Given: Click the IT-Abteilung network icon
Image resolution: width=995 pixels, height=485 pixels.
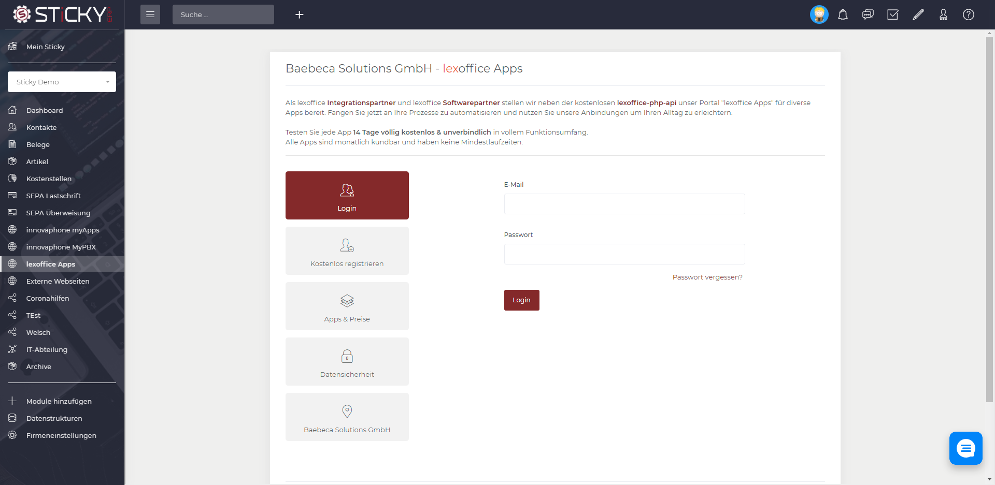Looking at the screenshot, I should pyautogui.click(x=12, y=349).
